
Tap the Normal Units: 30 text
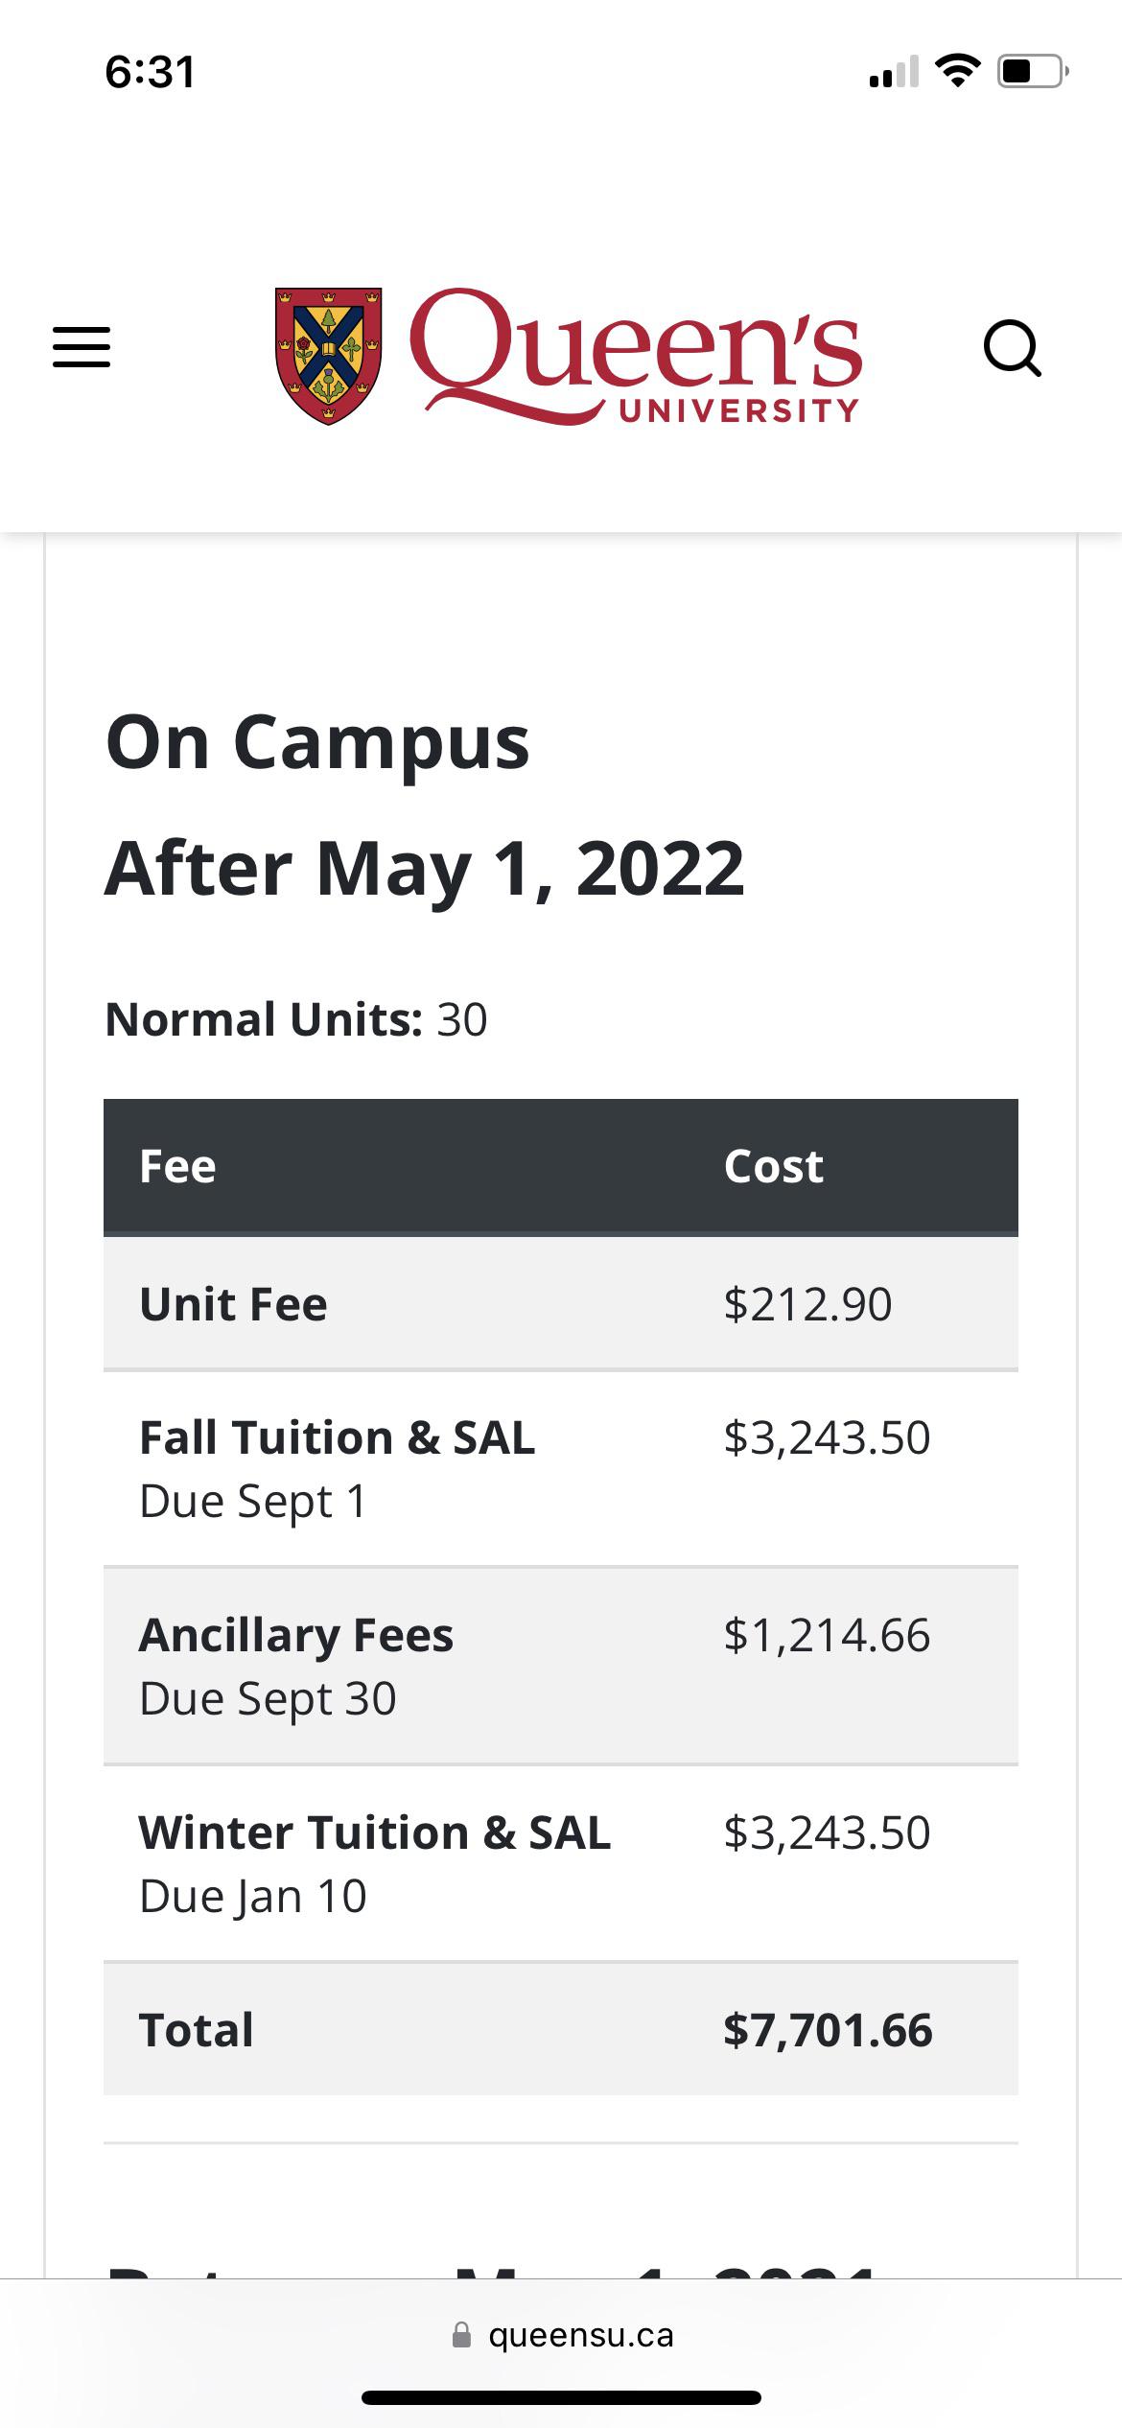(x=297, y=1018)
